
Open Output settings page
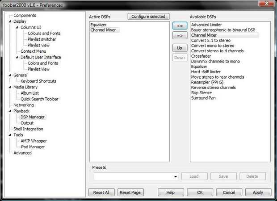(x=27, y=123)
